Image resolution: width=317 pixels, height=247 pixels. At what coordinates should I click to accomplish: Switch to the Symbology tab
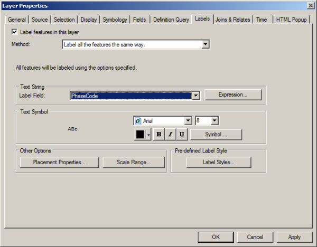click(x=114, y=20)
